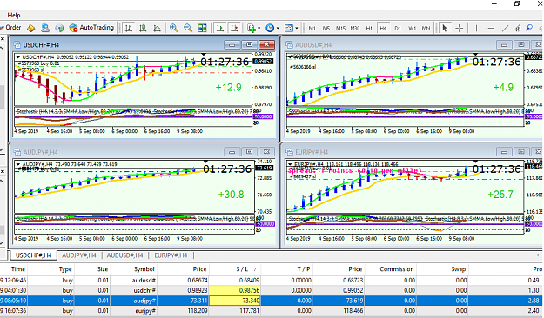Sort trades by S / L column

click(x=235, y=269)
